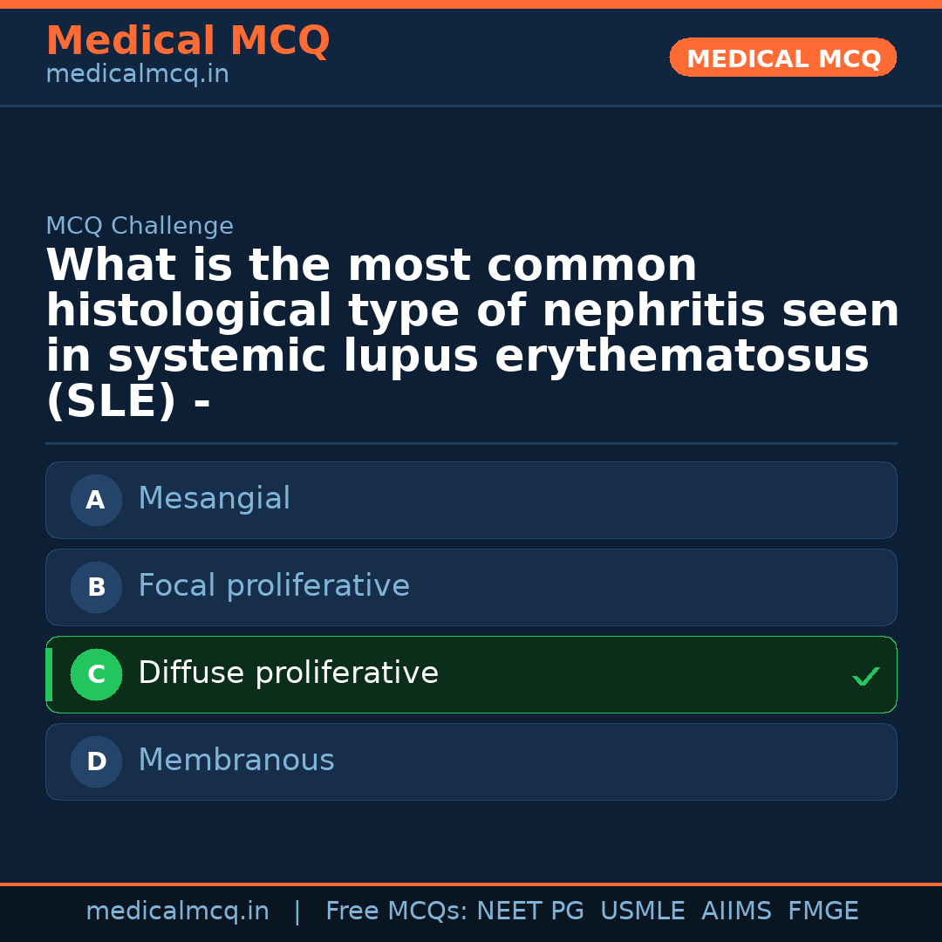Click the green letter C circle
The height and width of the screenshot is (942, 942).
96,675
